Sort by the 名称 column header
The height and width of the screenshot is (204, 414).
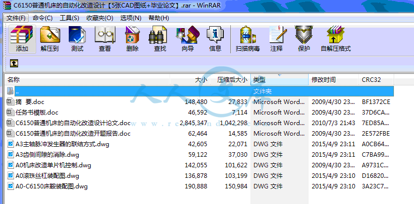[x=87, y=79]
